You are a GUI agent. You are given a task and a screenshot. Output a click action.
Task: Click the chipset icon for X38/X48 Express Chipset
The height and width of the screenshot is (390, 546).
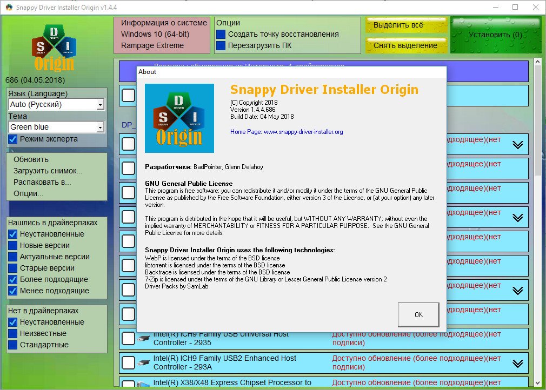point(143,384)
